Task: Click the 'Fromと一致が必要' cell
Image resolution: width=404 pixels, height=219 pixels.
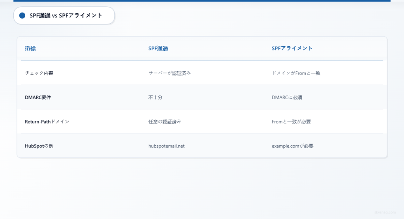Action: tap(291, 122)
